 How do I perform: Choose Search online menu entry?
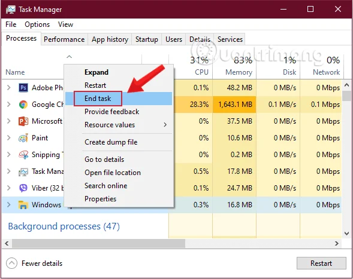pyautogui.click(x=119, y=186)
